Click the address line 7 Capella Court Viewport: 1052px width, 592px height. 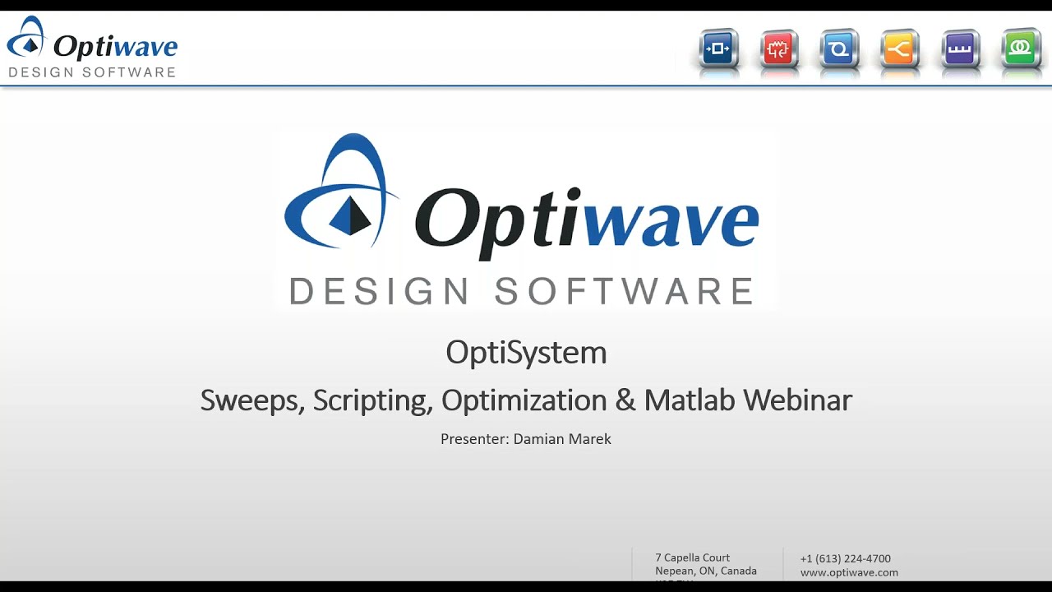(x=693, y=557)
